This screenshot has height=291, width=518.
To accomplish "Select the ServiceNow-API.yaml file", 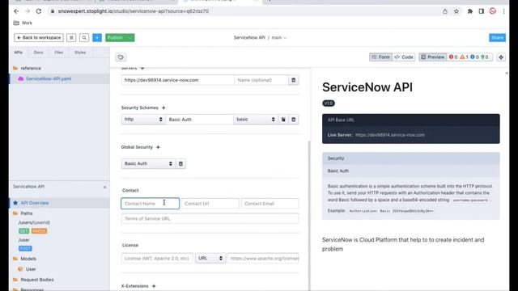I will point(49,79).
